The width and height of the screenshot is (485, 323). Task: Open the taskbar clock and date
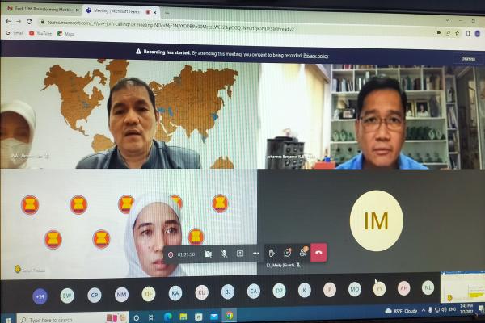tap(466, 308)
